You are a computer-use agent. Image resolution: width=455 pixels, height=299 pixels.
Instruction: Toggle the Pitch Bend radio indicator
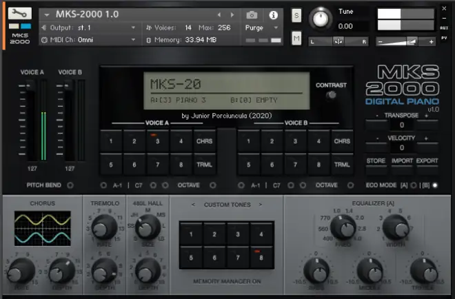click(x=70, y=185)
